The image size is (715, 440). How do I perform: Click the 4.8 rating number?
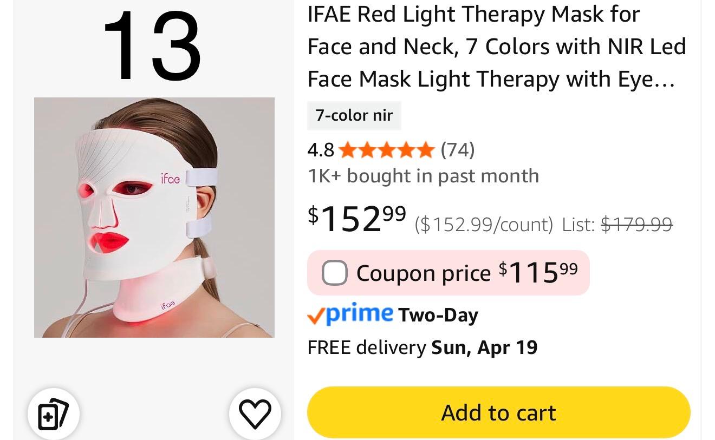tap(321, 150)
